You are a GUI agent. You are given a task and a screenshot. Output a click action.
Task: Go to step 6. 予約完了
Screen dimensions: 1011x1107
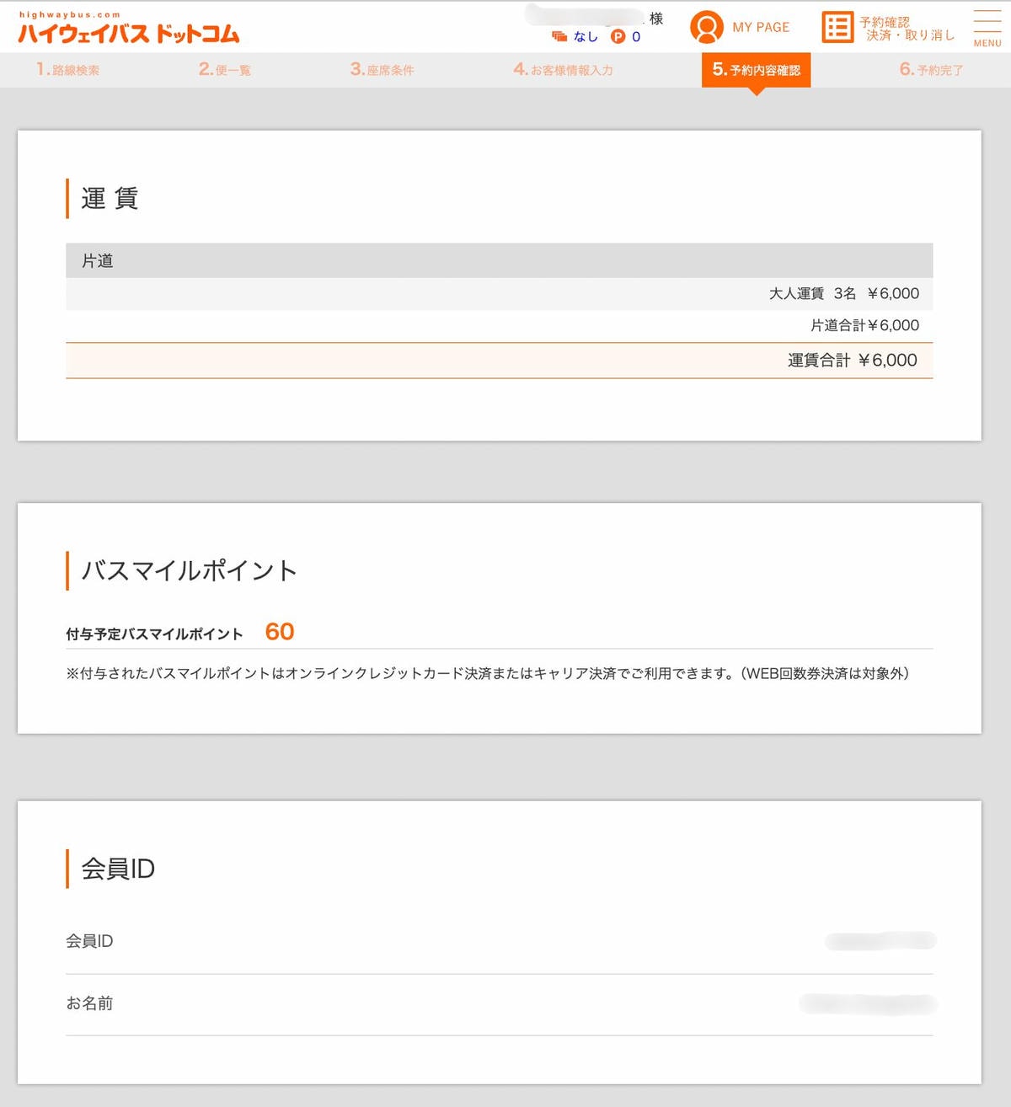931,70
